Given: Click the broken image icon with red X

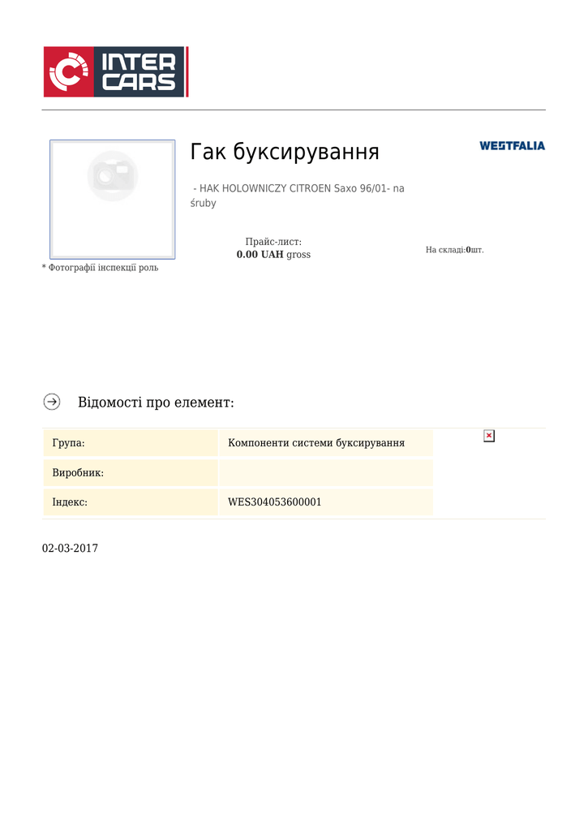Looking at the screenshot, I should pyautogui.click(x=489, y=436).
